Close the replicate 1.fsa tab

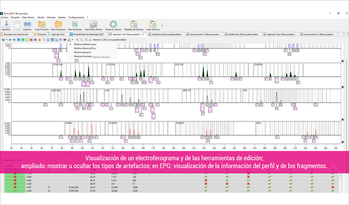tap(143, 34)
